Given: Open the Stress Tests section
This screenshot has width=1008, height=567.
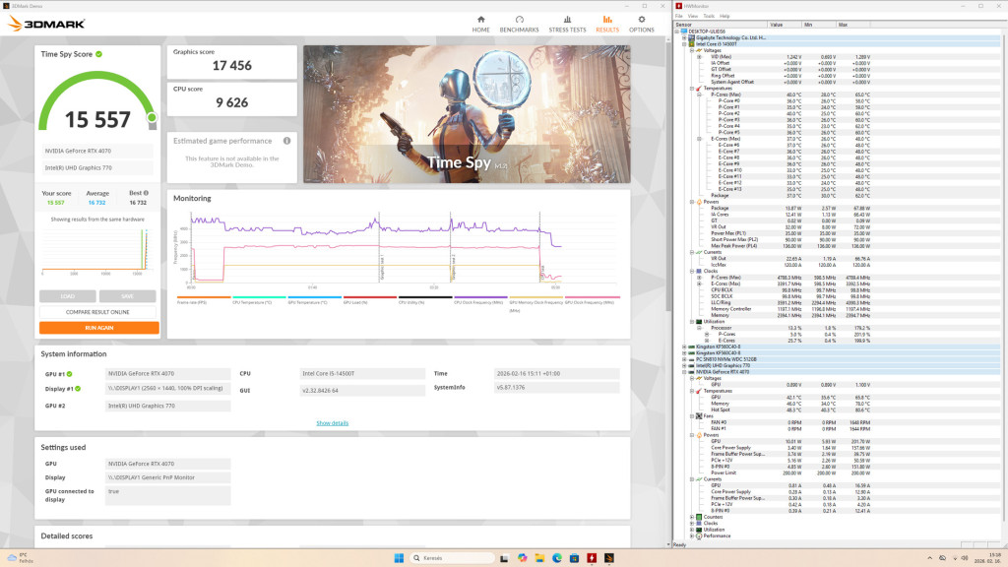Looking at the screenshot, I should [566, 23].
